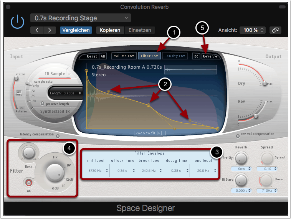
Task: Open the Ansicht 100 % zoom dropdown
Action: tap(252, 30)
